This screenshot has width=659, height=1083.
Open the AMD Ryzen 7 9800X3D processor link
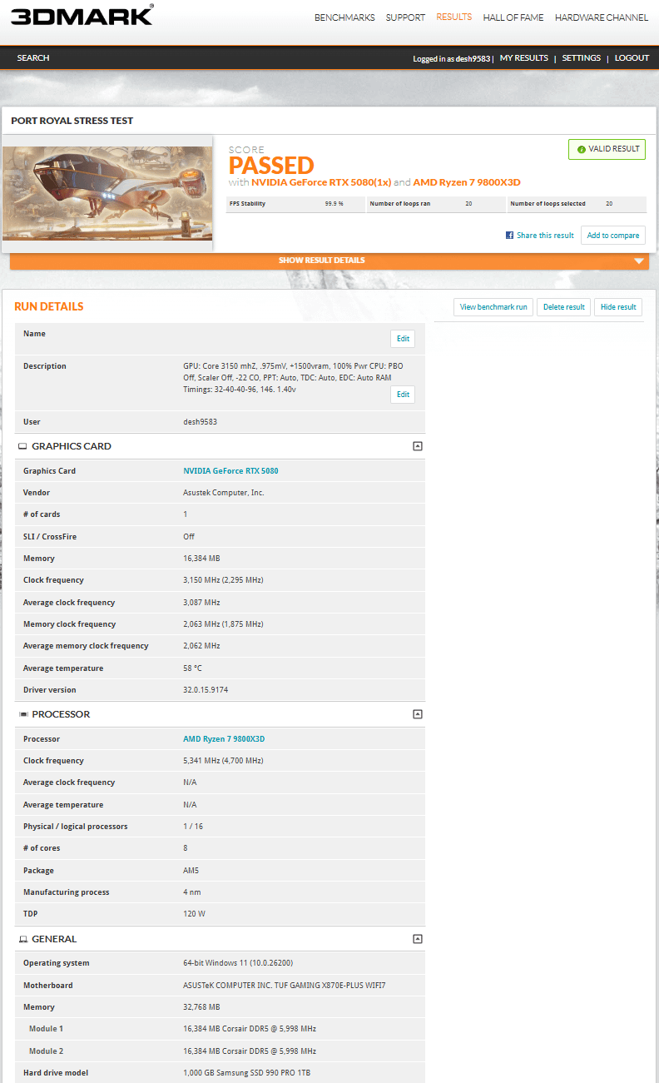pyautogui.click(x=224, y=739)
